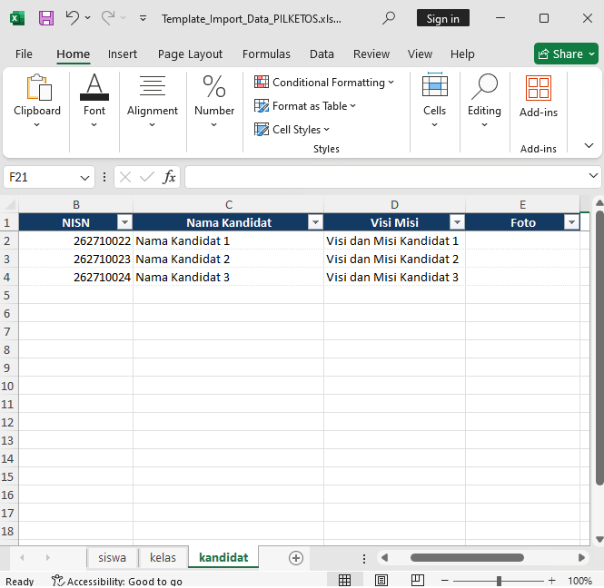Click the kandidat sheet tab

pos(223,557)
